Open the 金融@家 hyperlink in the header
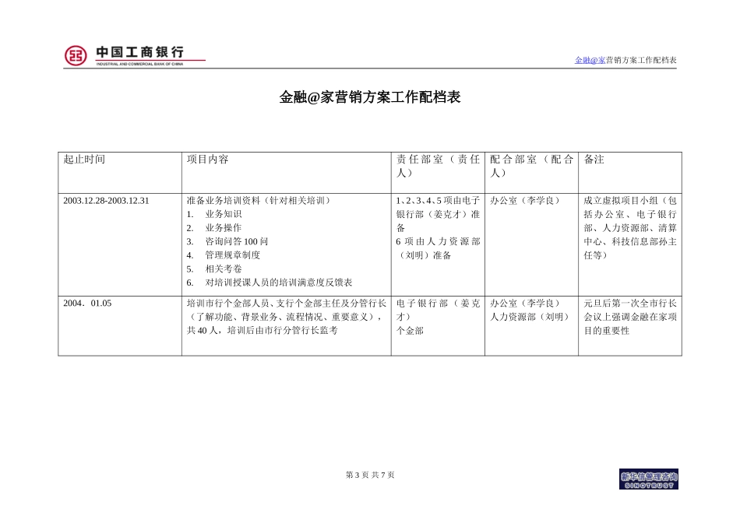 [590, 60]
